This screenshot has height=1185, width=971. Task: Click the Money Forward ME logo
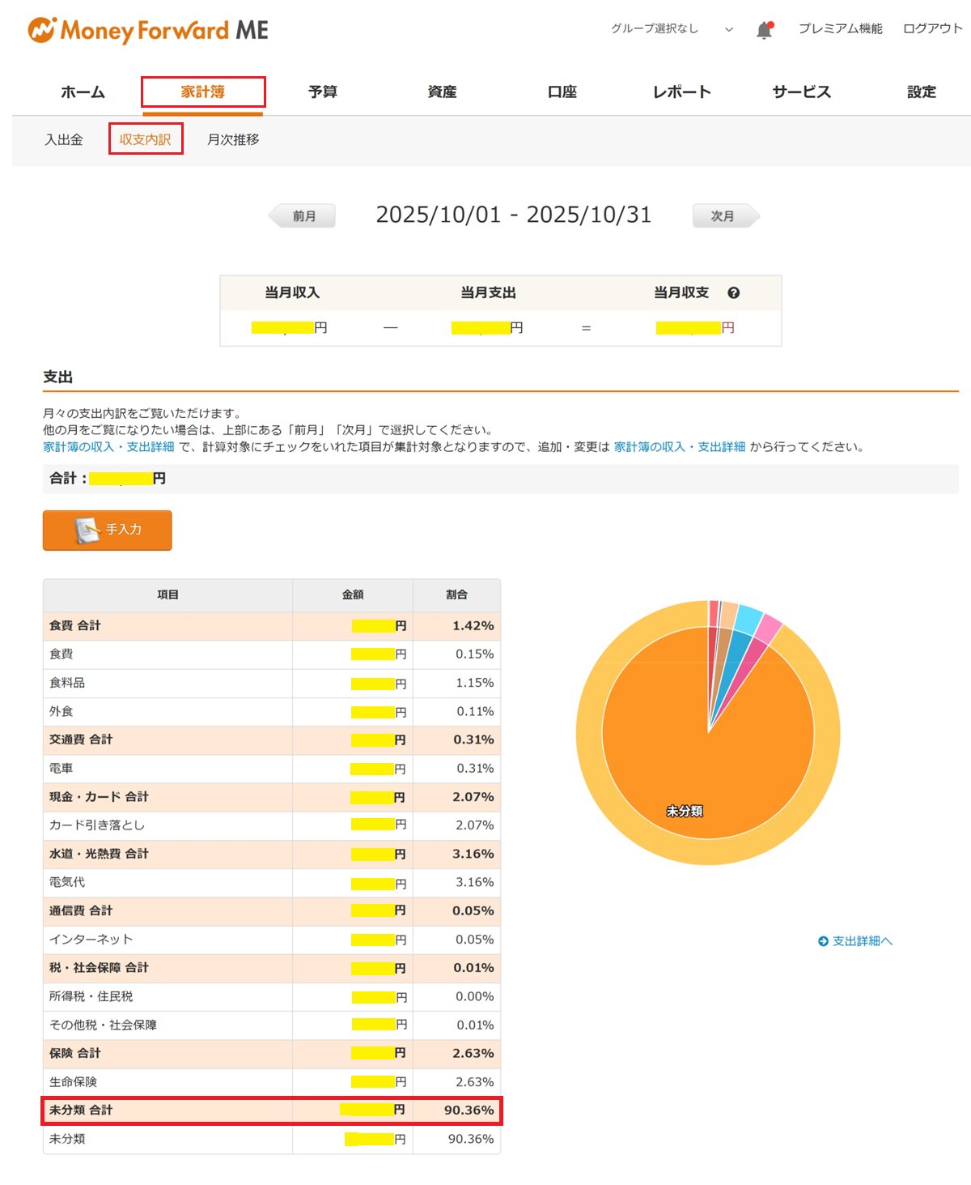pyautogui.click(x=148, y=31)
